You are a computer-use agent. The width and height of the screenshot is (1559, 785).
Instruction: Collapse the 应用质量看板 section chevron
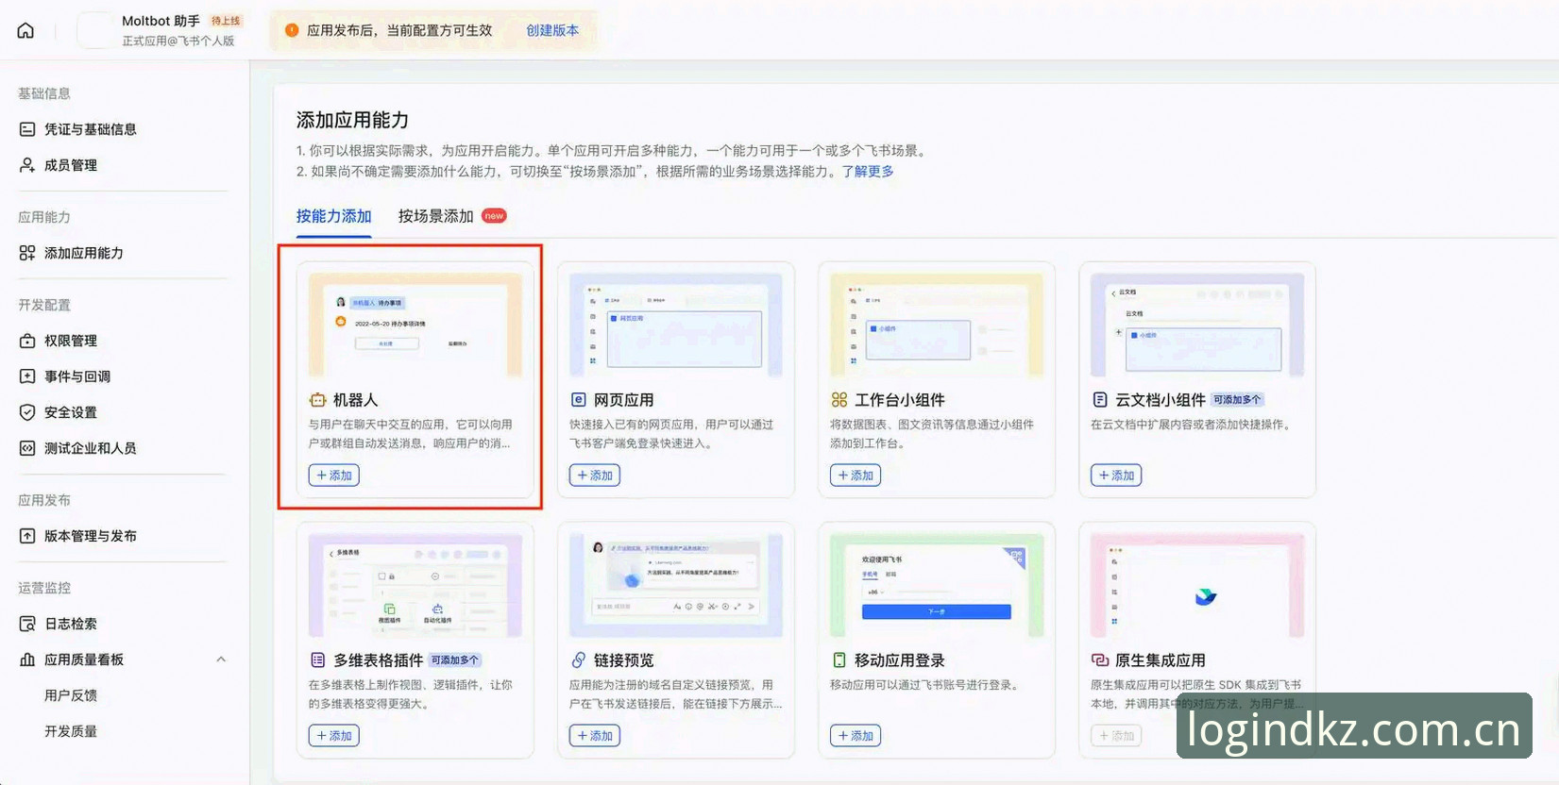click(221, 660)
